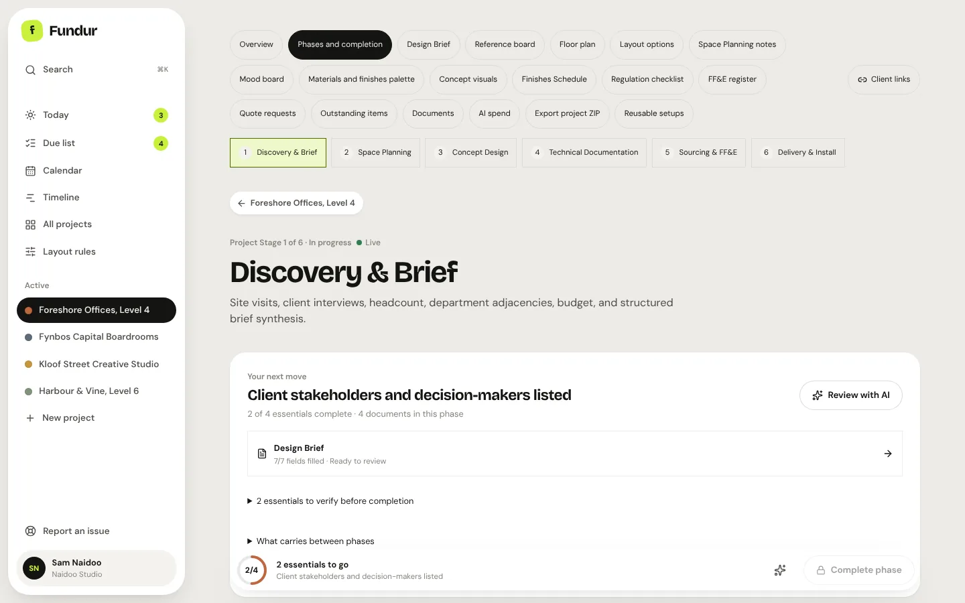Image resolution: width=965 pixels, height=603 pixels.
Task: Click the SN avatar of Sam Naidoo
Action: (34, 568)
